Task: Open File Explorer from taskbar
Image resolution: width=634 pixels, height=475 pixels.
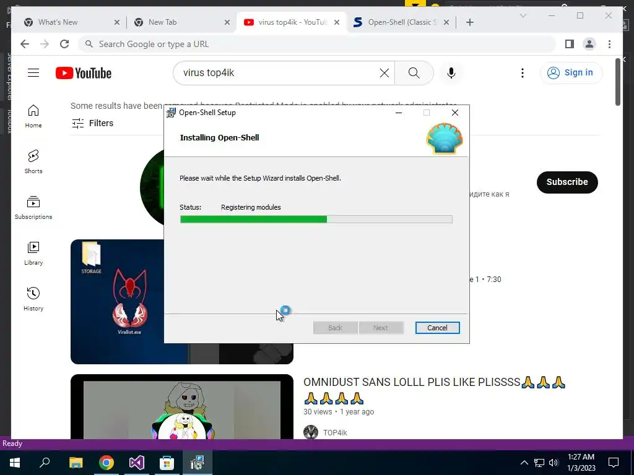Action: coord(76,463)
